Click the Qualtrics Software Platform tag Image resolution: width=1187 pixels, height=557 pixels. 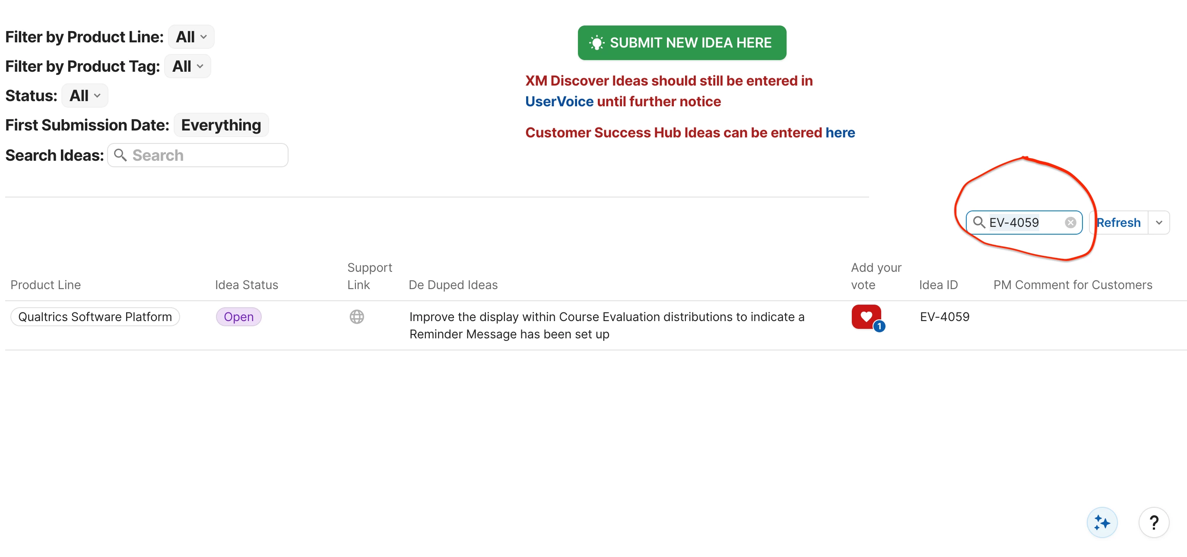(x=95, y=317)
